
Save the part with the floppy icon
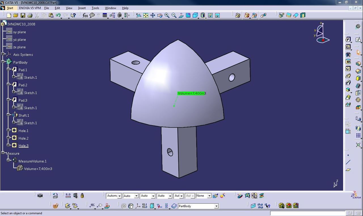23,15
